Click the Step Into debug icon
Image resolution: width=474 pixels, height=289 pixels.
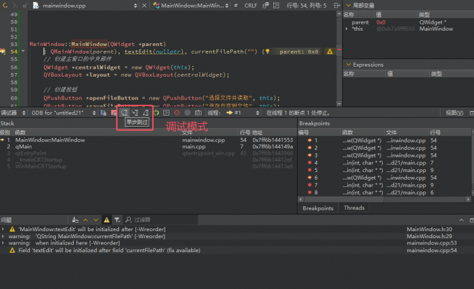(135, 112)
